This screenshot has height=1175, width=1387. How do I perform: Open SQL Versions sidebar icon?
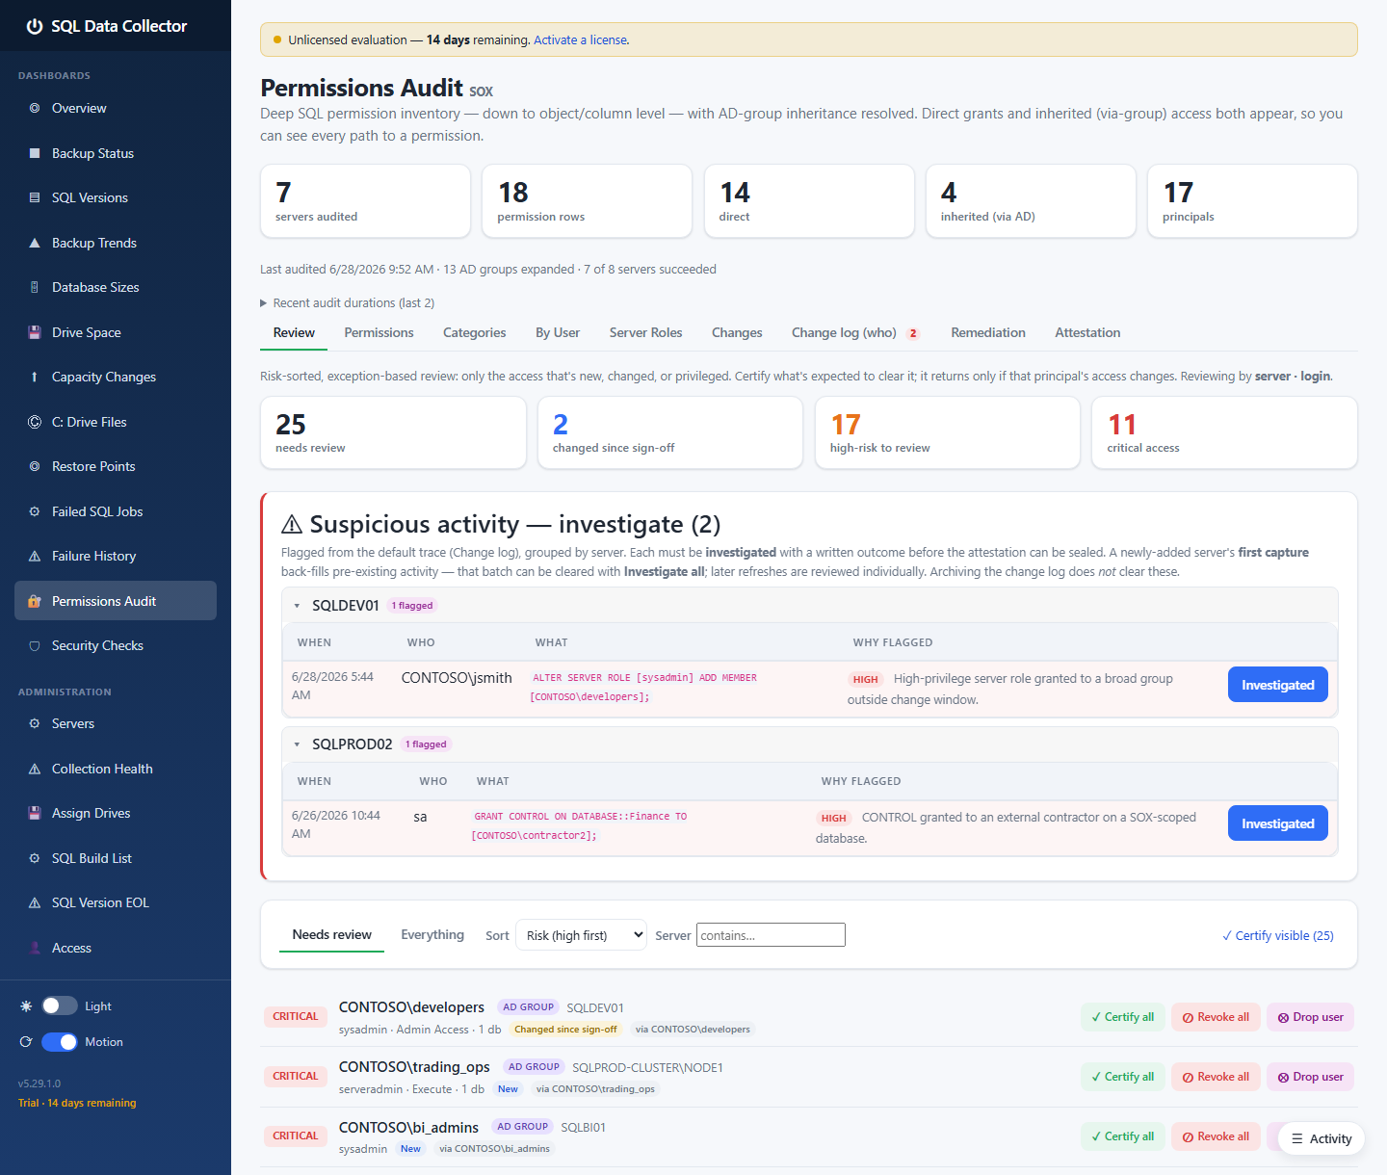(x=35, y=197)
